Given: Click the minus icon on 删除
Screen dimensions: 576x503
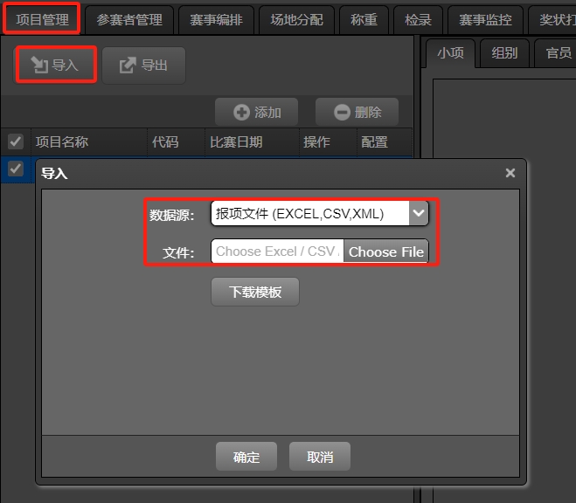Looking at the screenshot, I should (342, 113).
